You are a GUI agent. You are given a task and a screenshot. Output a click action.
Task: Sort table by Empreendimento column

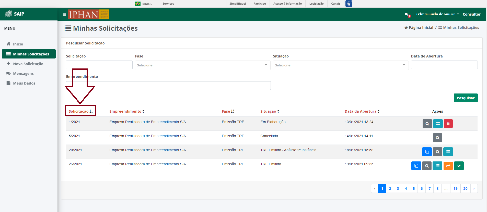coord(127,111)
